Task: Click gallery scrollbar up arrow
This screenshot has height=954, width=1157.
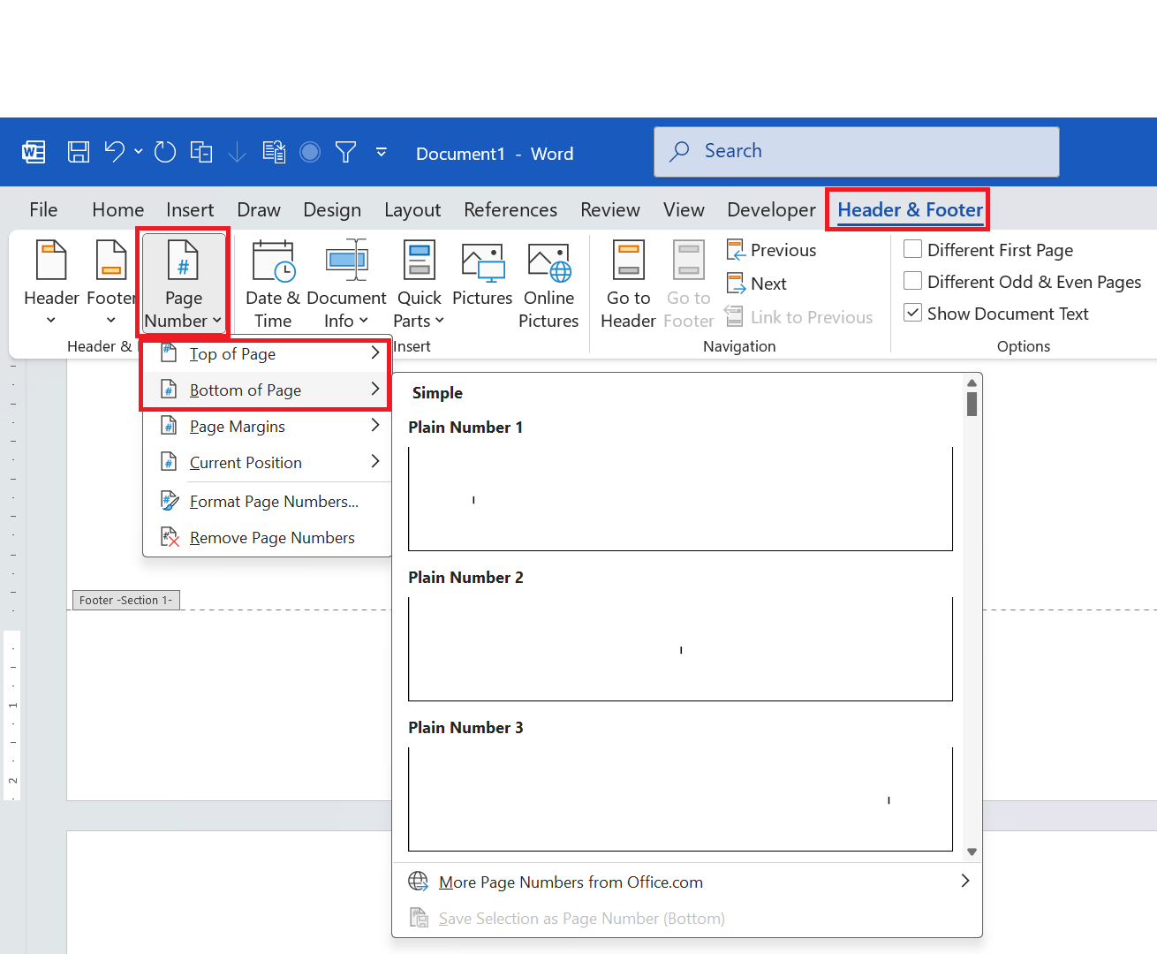Action: coord(972,382)
